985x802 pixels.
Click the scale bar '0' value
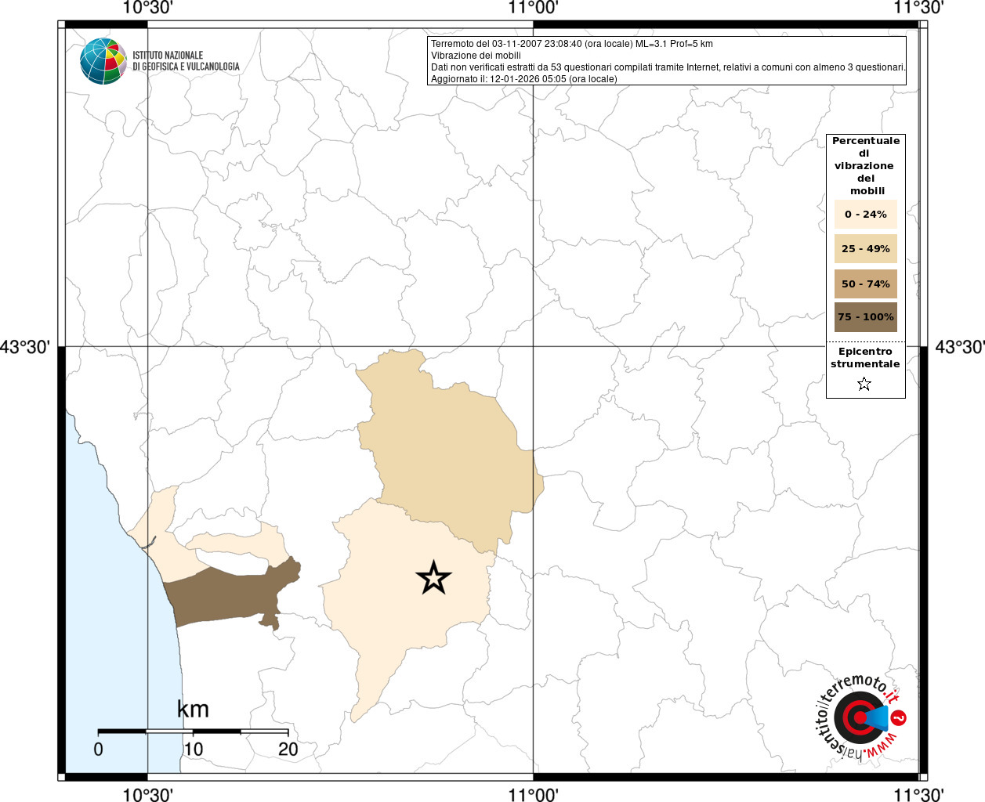(x=98, y=749)
